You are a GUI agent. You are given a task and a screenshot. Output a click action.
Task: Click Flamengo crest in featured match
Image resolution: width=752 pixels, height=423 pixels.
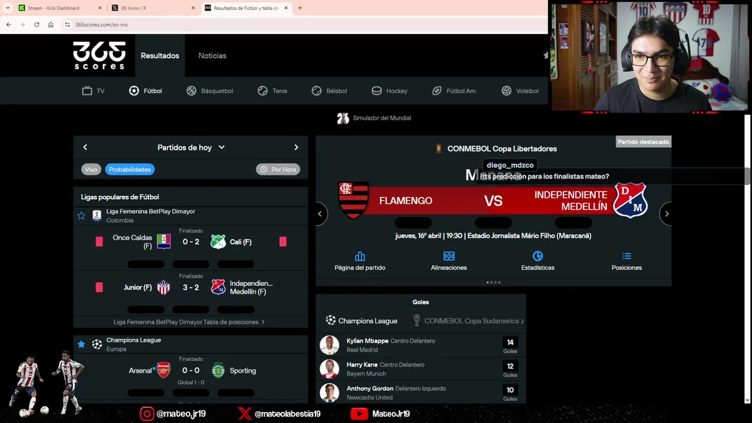(353, 200)
